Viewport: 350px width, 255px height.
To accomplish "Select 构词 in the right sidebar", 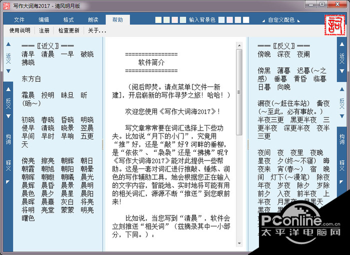I will pos(342,139).
